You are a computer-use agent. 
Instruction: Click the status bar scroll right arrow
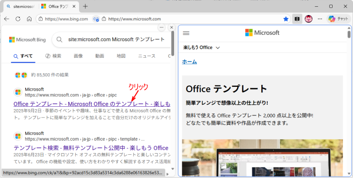167,174
